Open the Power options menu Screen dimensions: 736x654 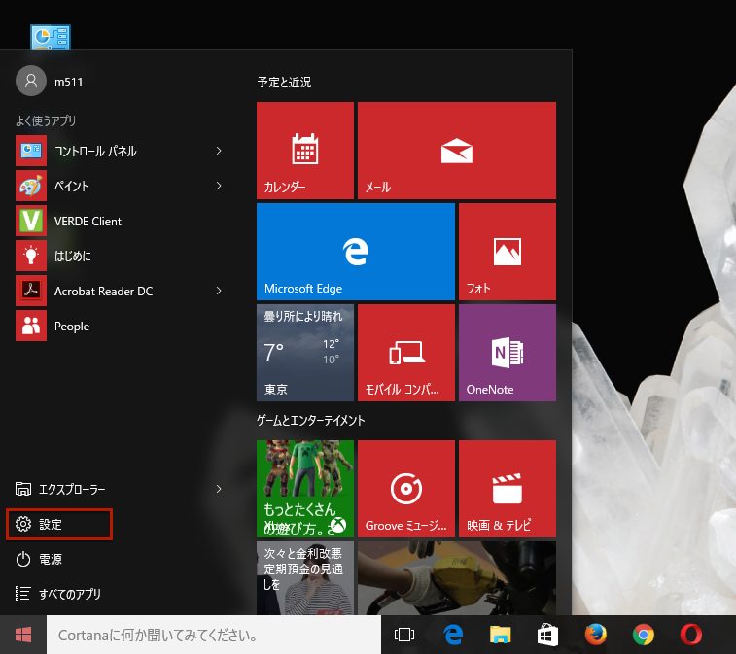[49, 559]
